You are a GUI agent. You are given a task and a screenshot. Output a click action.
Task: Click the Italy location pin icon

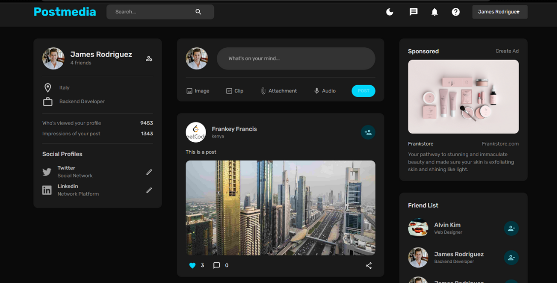pyautogui.click(x=48, y=88)
